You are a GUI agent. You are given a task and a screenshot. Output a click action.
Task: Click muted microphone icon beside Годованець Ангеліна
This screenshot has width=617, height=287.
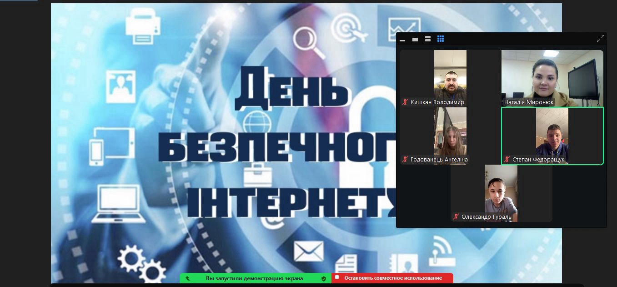click(x=405, y=160)
